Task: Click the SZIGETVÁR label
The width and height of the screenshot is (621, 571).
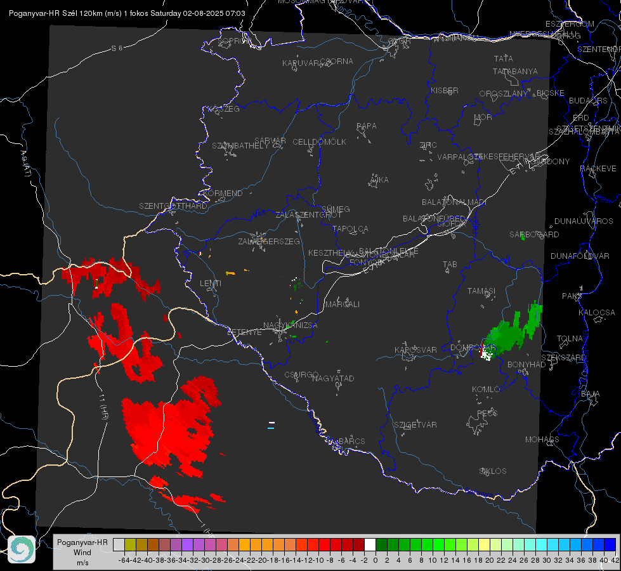Action: coord(415,425)
